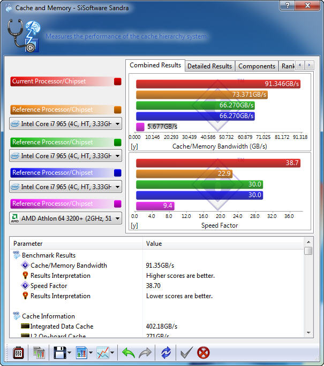This screenshot has width=324, height=366.
Task: Click the results list scrollbar up arrow
Action: coord(308,242)
